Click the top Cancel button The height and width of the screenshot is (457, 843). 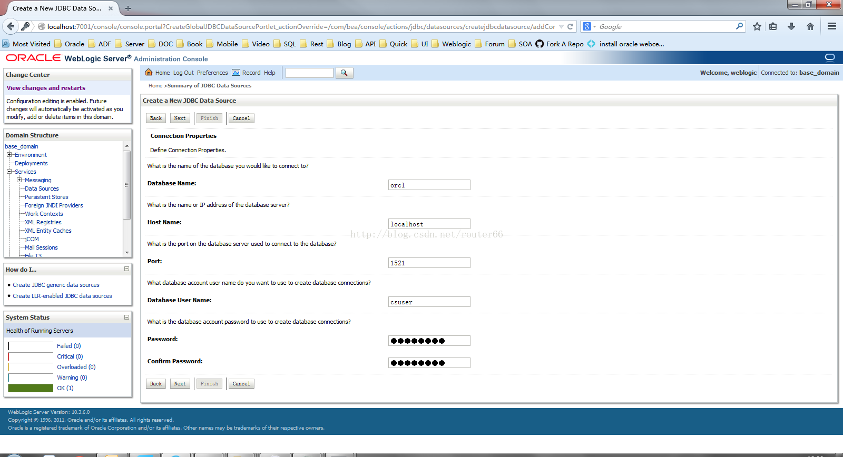point(241,118)
